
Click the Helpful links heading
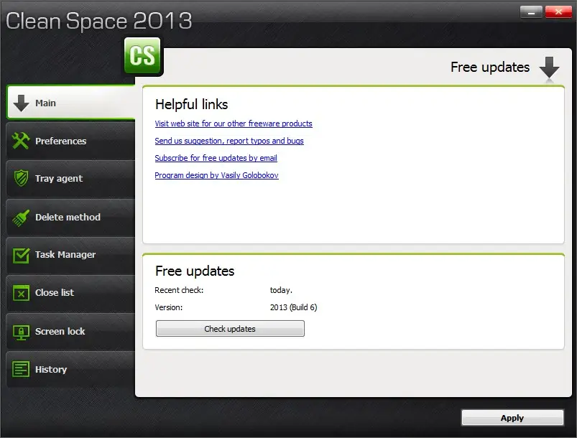tap(192, 104)
